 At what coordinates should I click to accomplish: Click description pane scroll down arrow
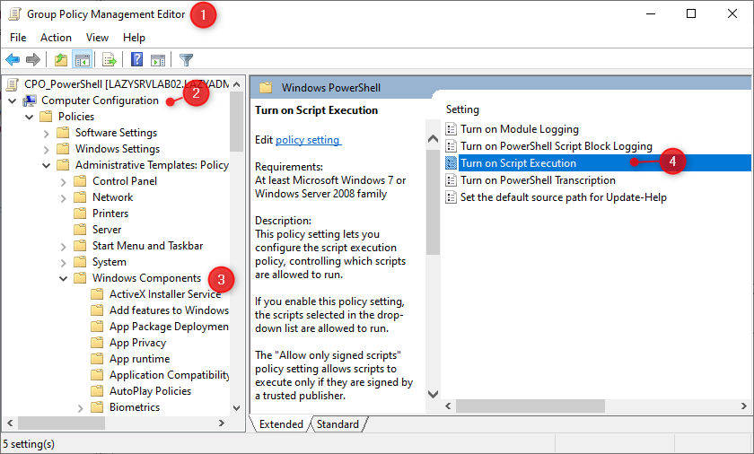pos(433,394)
